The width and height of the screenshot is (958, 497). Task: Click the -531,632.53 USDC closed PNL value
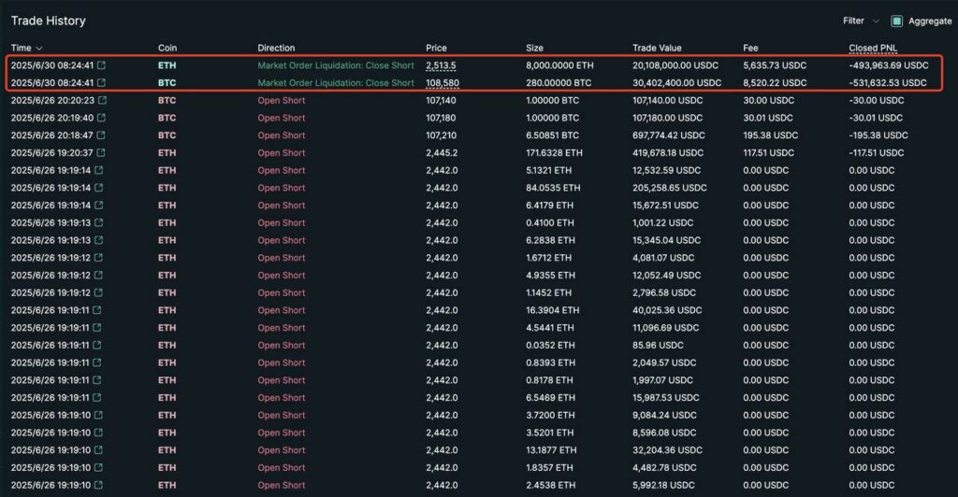[888, 83]
